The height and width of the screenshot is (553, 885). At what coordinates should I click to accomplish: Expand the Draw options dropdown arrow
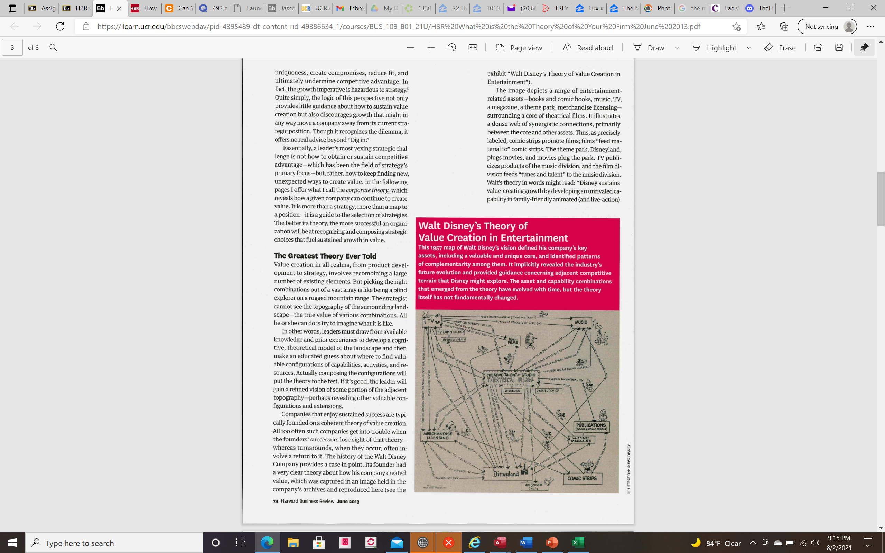(677, 48)
